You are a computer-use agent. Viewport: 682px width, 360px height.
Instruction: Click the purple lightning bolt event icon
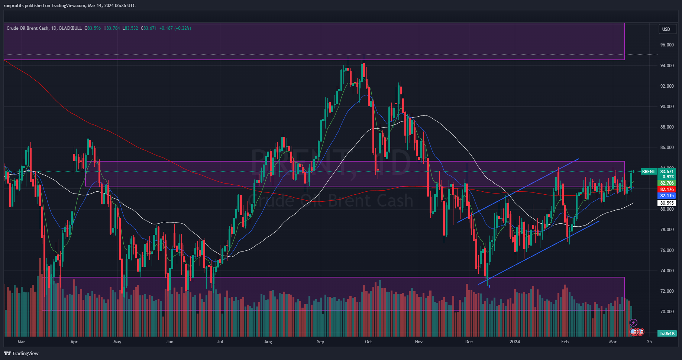[634, 322]
